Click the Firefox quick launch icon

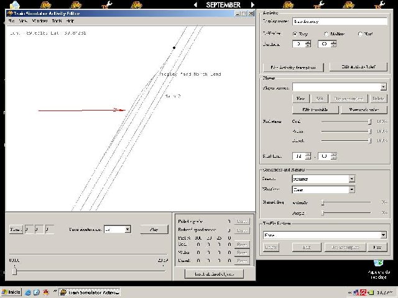[x=46, y=292]
